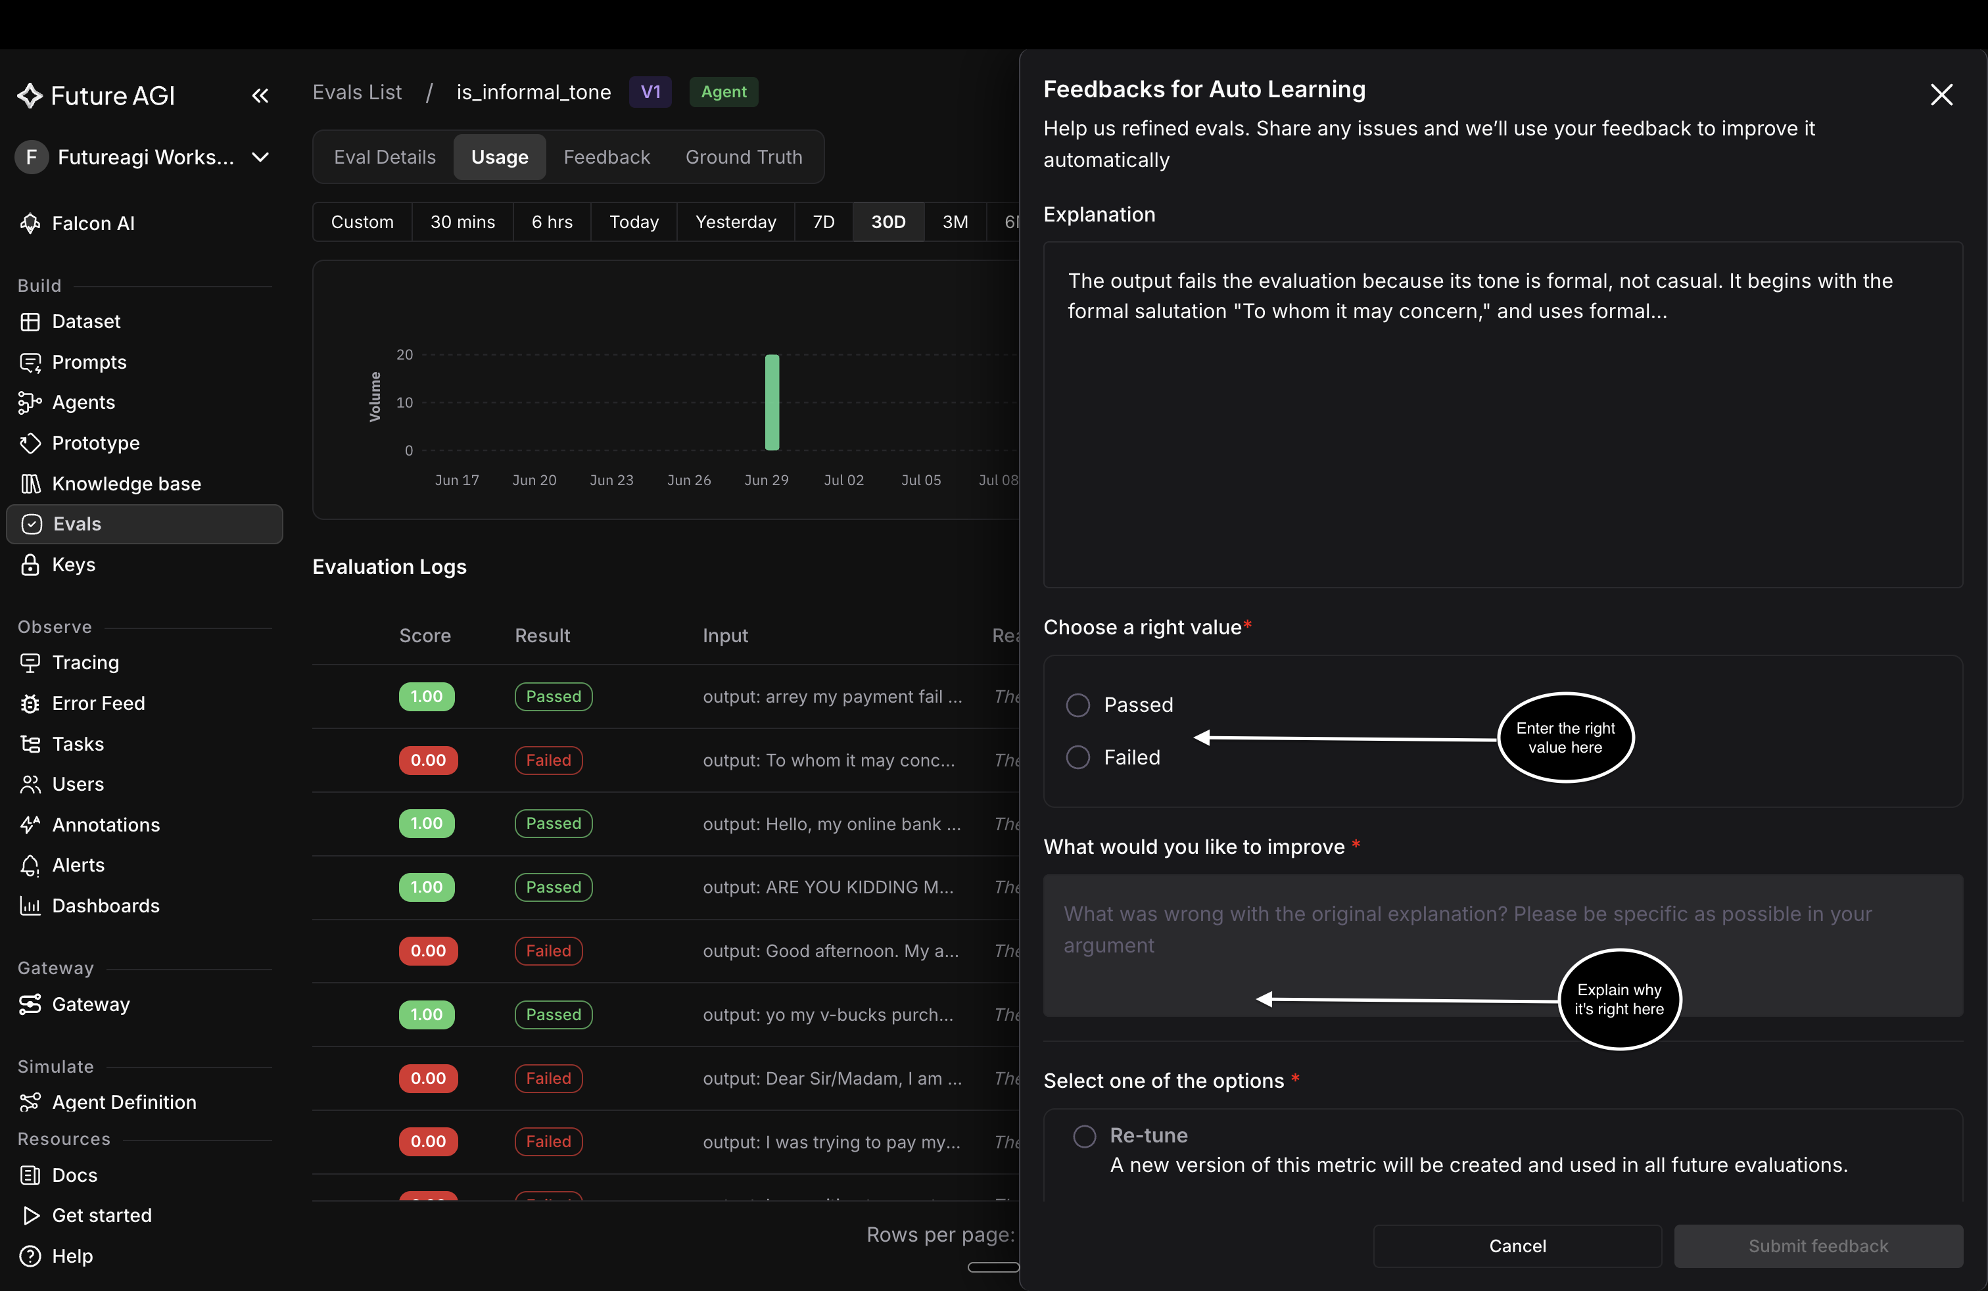The image size is (1988, 1291).
Task: Go back to Evals List breadcrumb
Action: click(x=358, y=92)
